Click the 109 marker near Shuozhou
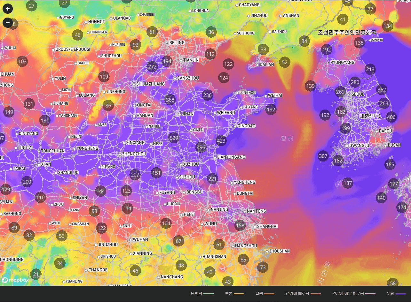 [x=104, y=77]
